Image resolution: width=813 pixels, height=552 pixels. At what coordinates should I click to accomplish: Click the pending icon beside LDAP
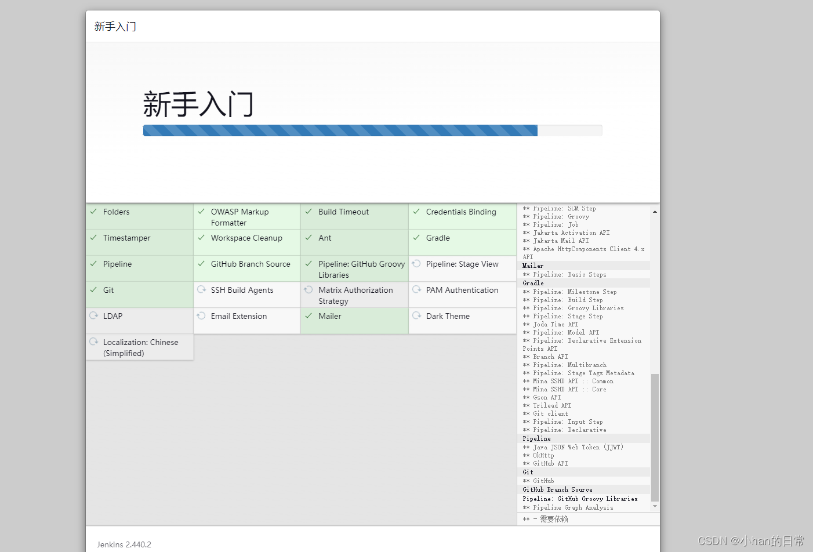tap(93, 316)
